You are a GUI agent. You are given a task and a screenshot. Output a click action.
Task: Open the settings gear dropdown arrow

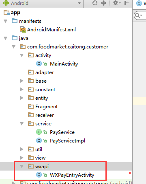(120, 3)
